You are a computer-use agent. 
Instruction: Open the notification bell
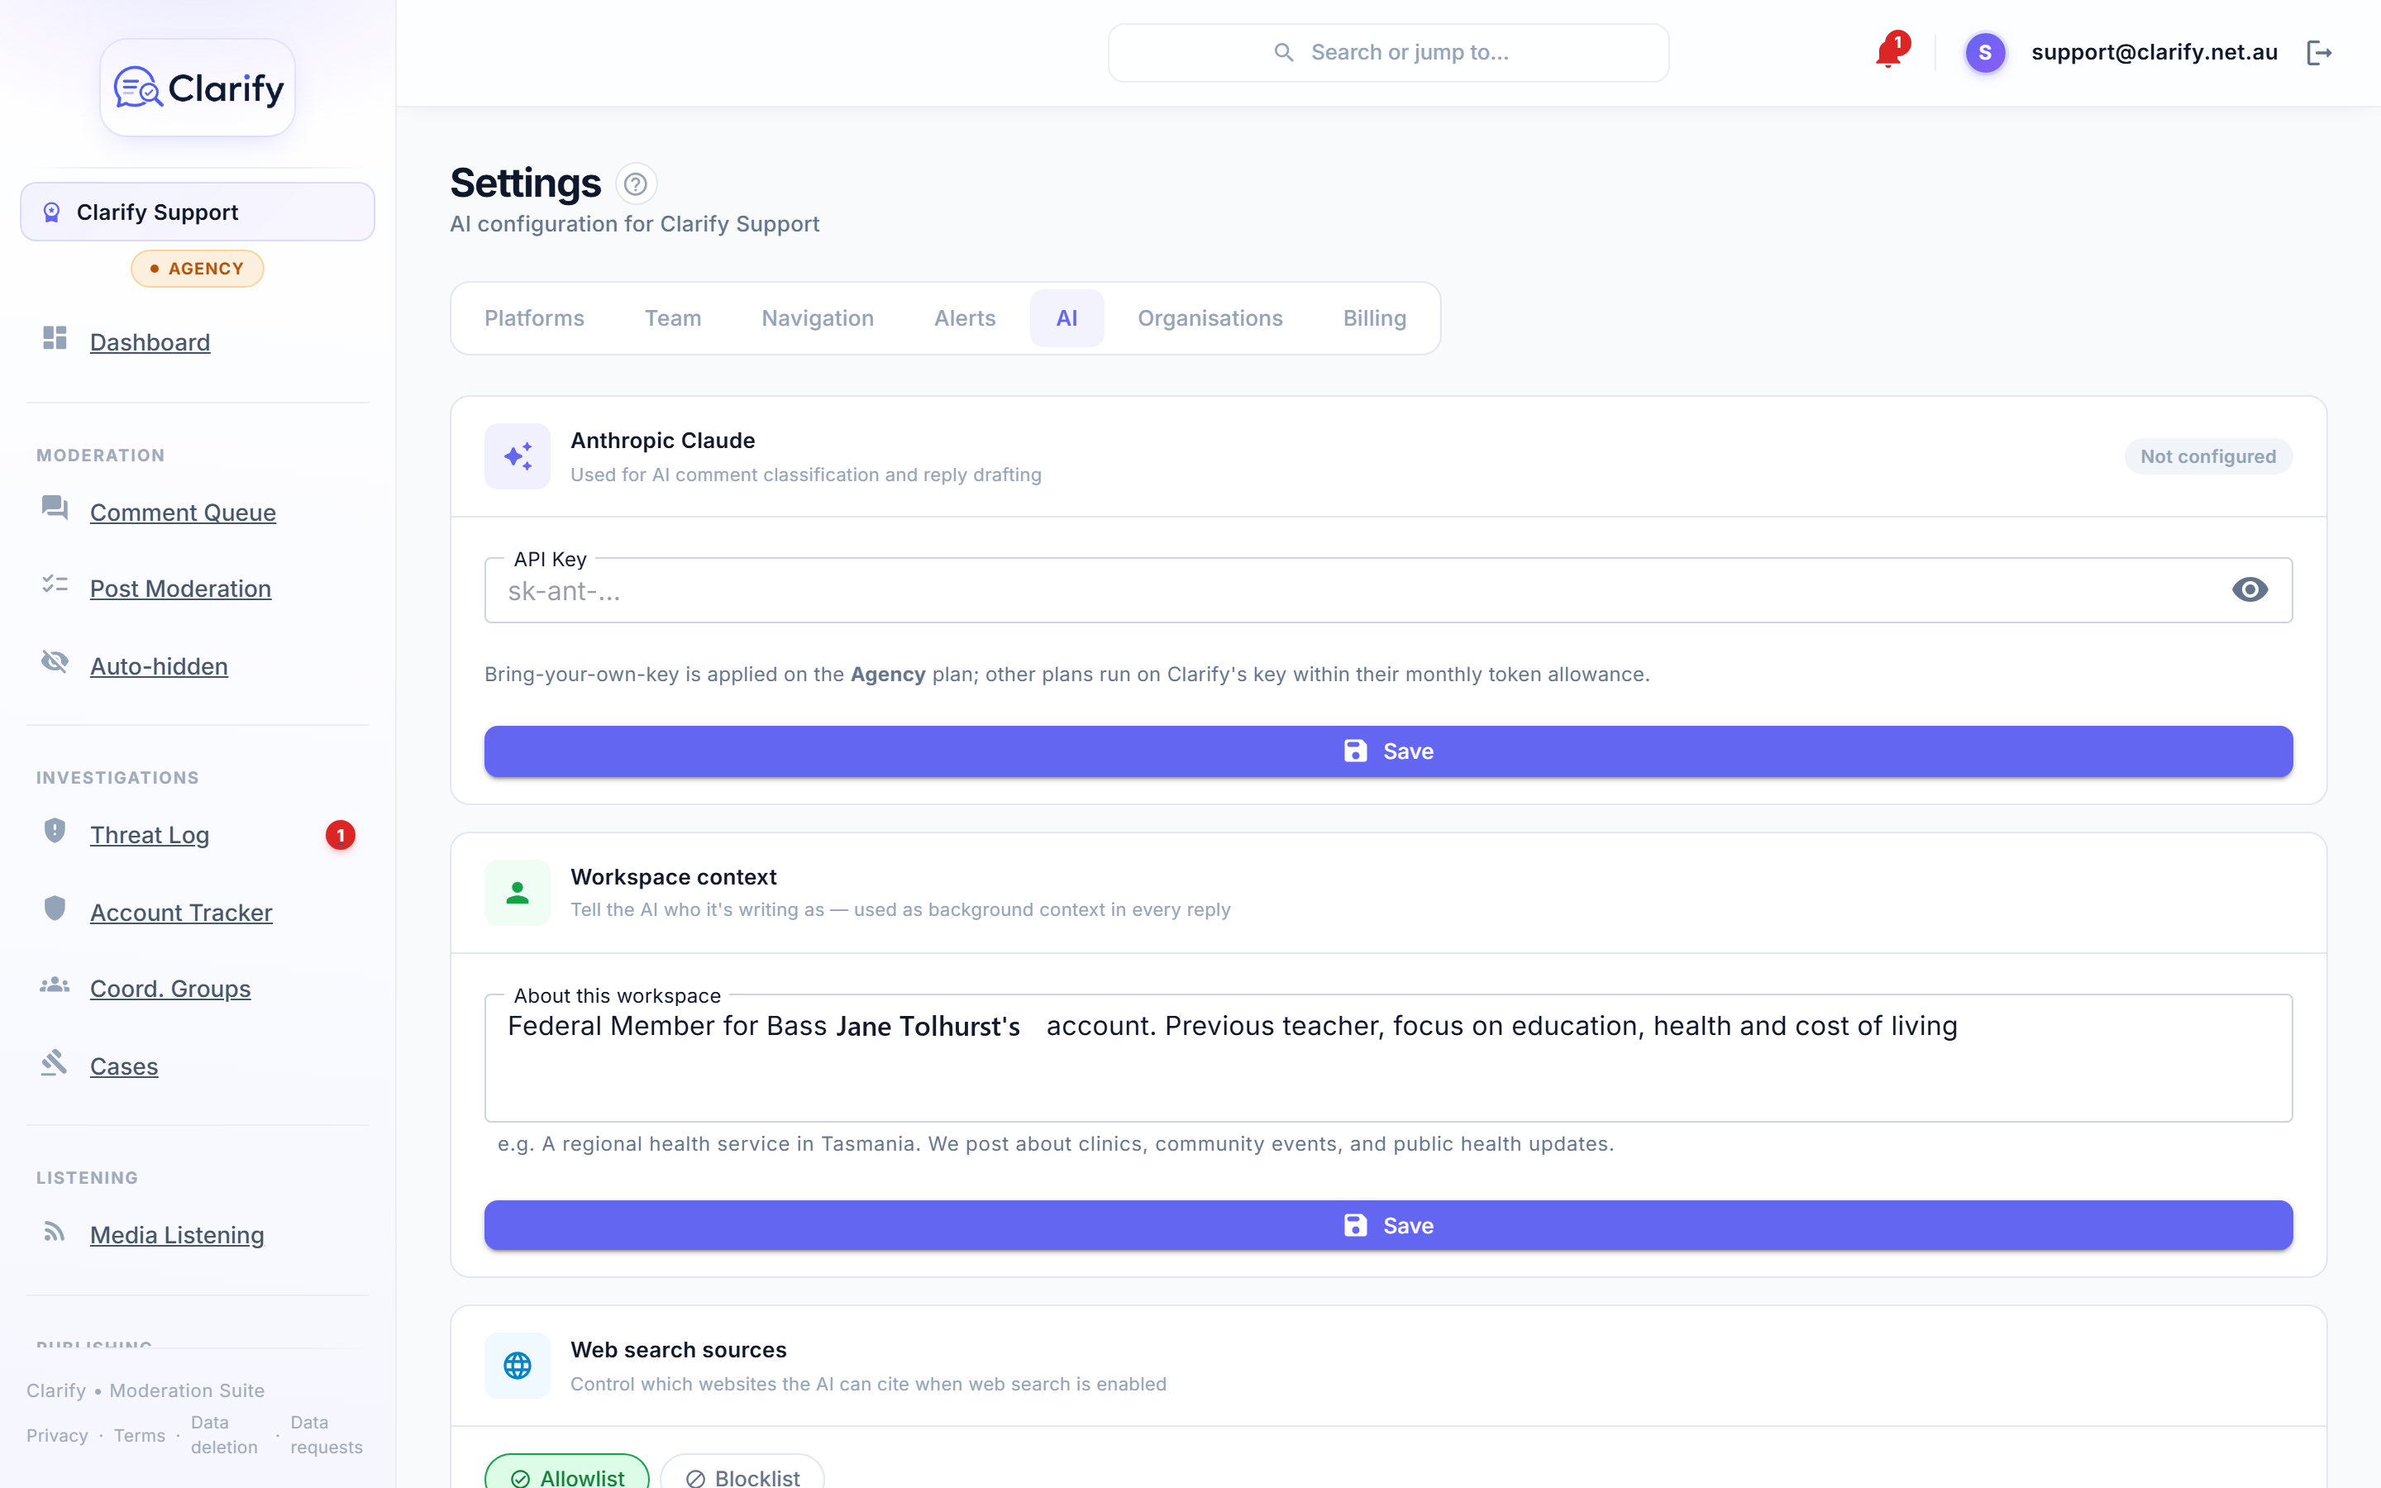point(1888,51)
